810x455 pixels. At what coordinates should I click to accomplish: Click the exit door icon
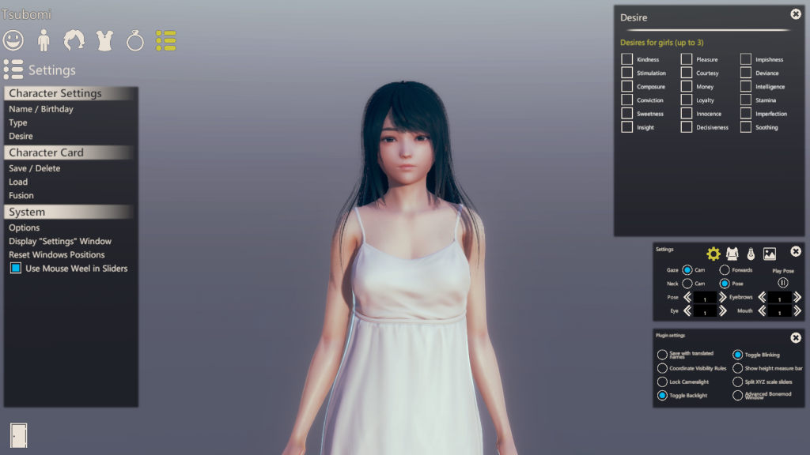[x=18, y=434]
